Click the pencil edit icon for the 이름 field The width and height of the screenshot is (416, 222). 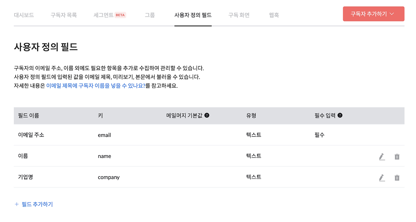[x=382, y=156]
